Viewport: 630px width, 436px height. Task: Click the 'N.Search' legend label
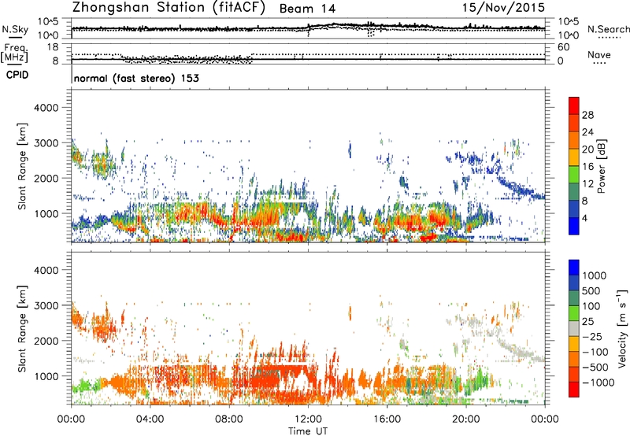[608, 29]
